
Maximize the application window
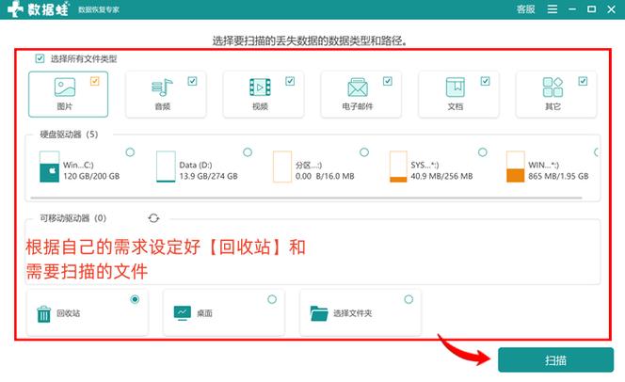click(591, 9)
